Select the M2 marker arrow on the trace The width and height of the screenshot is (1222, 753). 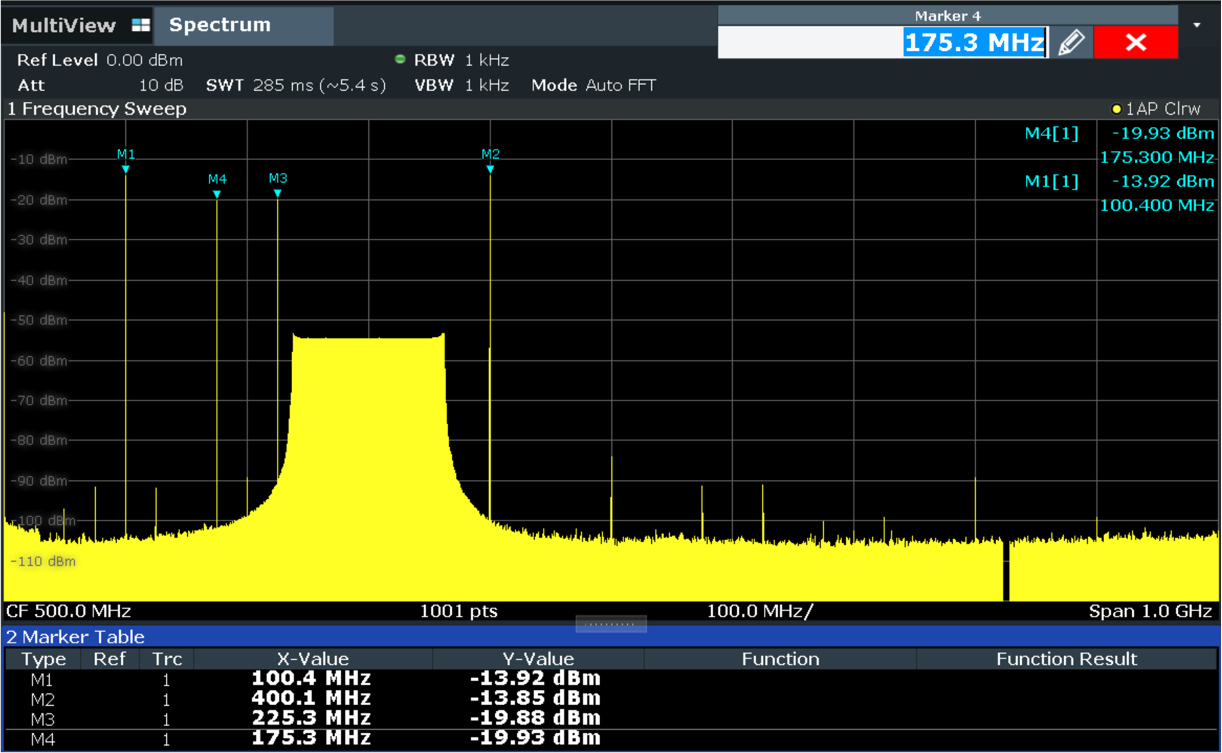coord(491,169)
